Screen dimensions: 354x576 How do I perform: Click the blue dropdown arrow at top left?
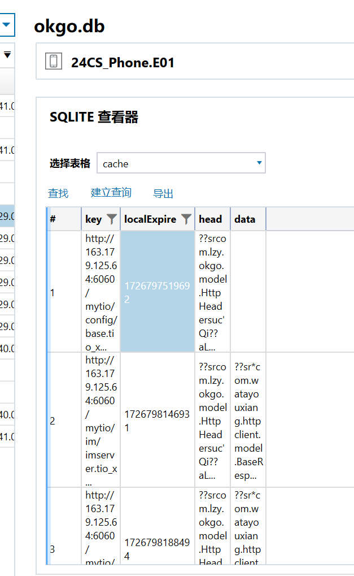pyautogui.click(x=6, y=25)
